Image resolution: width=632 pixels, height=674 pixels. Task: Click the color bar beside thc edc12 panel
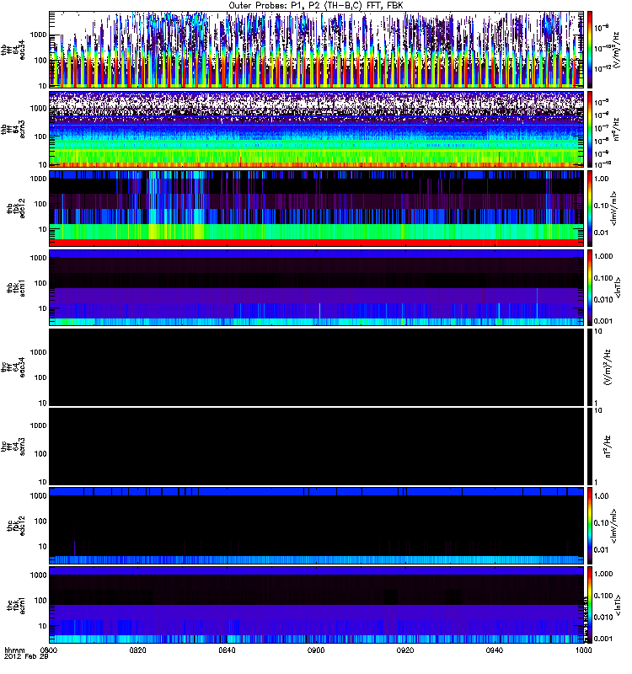(590, 524)
